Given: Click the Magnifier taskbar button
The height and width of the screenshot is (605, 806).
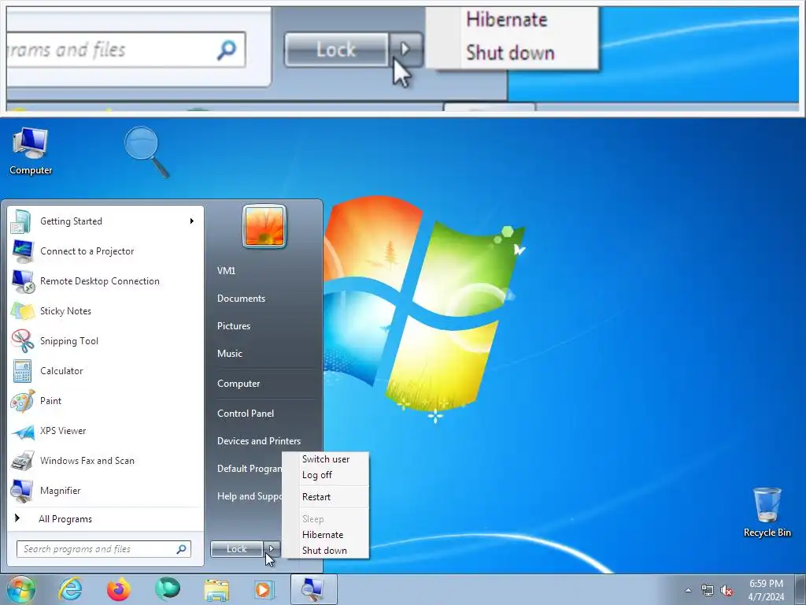Looking at the screenshot, I should tap(314, 589).
